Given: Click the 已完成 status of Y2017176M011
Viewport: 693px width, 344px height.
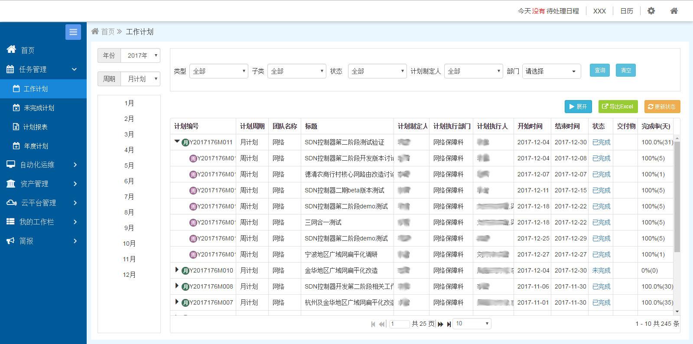Looking at the screenshot, I should 601,142.
